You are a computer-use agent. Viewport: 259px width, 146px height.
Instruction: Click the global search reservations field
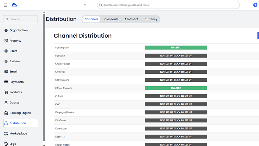pyautogui.click(x=168, y=5)
